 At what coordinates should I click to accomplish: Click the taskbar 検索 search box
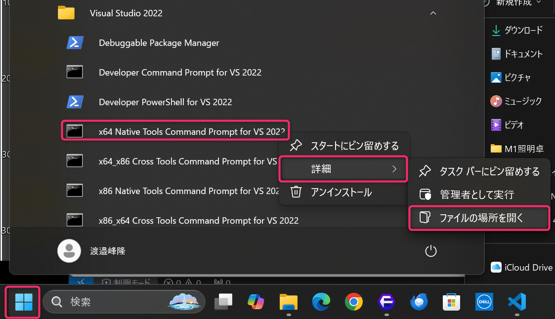124,302
